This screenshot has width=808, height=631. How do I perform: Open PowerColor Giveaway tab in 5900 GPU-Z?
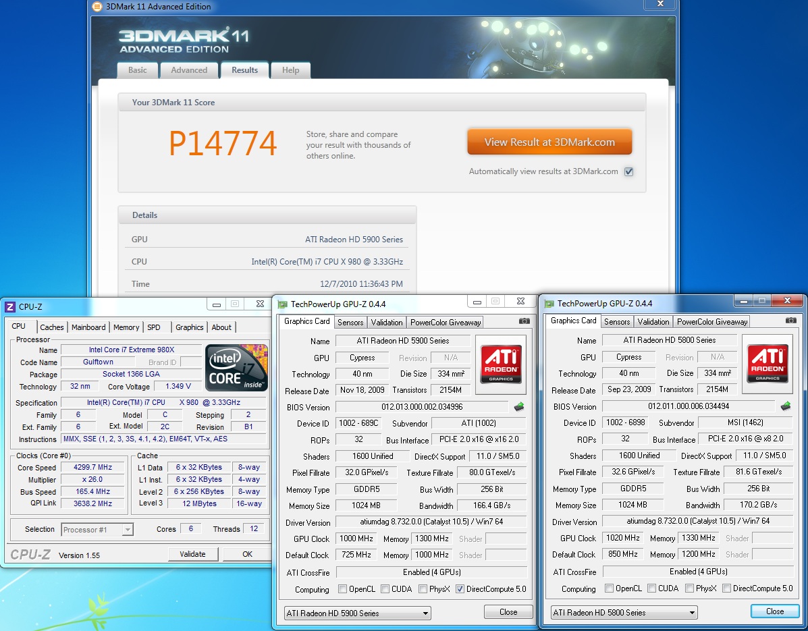tap(446, 323)
